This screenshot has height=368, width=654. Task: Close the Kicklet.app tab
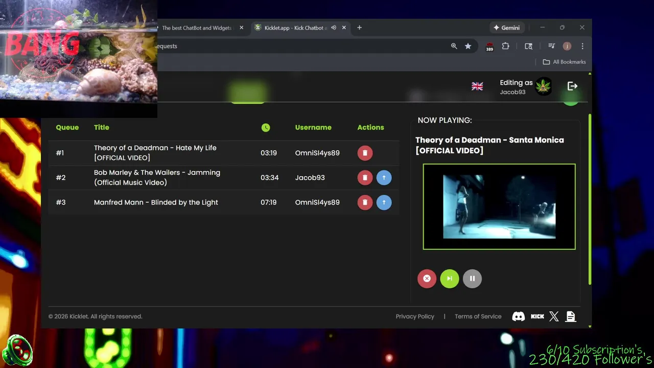344,28
